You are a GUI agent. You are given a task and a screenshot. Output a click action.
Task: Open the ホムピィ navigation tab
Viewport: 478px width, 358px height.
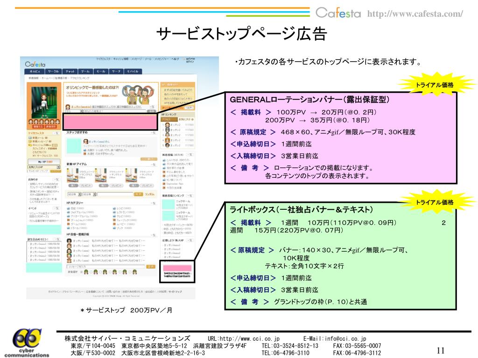click(35, 71)
